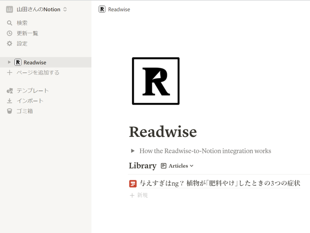Open the 与えすぎはng？ 植物が「肥料やけ」 article
This screenshot has height=233, width=310.
click(220, 183)
